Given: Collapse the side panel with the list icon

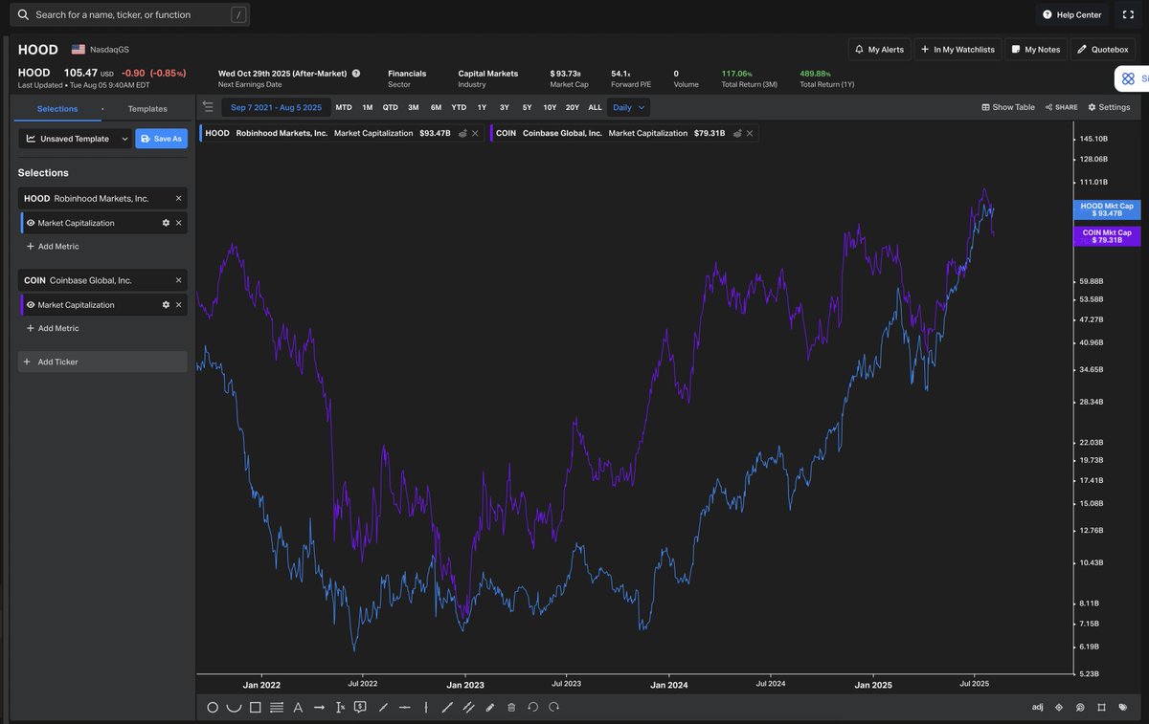Looking at the screenshot, I should click(208, 107).
